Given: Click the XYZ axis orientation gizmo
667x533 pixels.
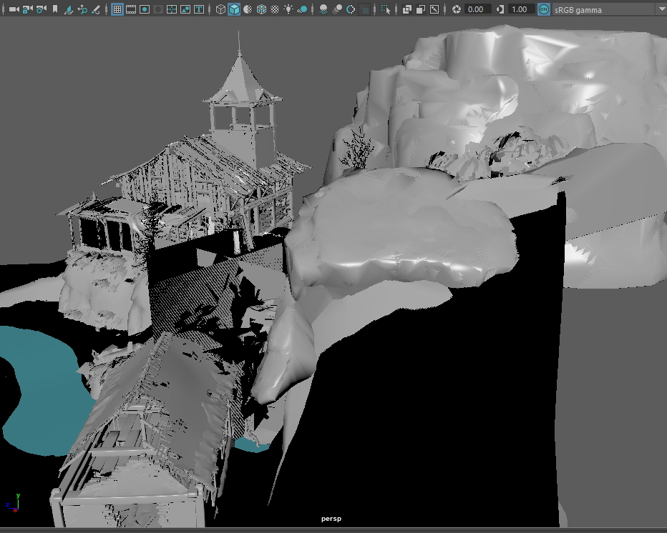Looking at the screenshot, I should [13, 503].
